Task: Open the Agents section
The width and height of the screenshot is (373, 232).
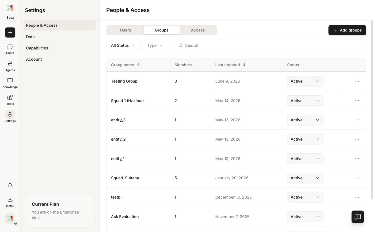Action: pos(10,66)
